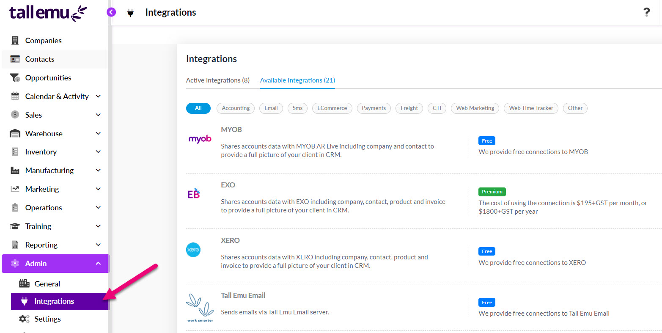Click the MYOB logo
The height and width of the screenshot is (333, 662).
coord(199,139)
